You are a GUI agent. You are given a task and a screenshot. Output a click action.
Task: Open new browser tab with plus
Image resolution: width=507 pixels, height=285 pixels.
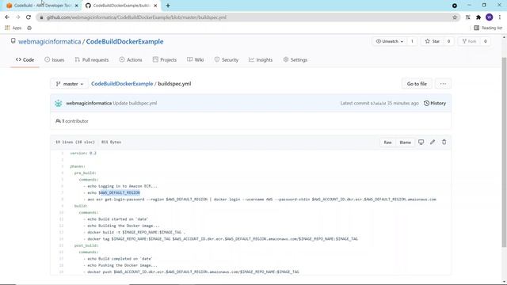click(x=168, y=6)
